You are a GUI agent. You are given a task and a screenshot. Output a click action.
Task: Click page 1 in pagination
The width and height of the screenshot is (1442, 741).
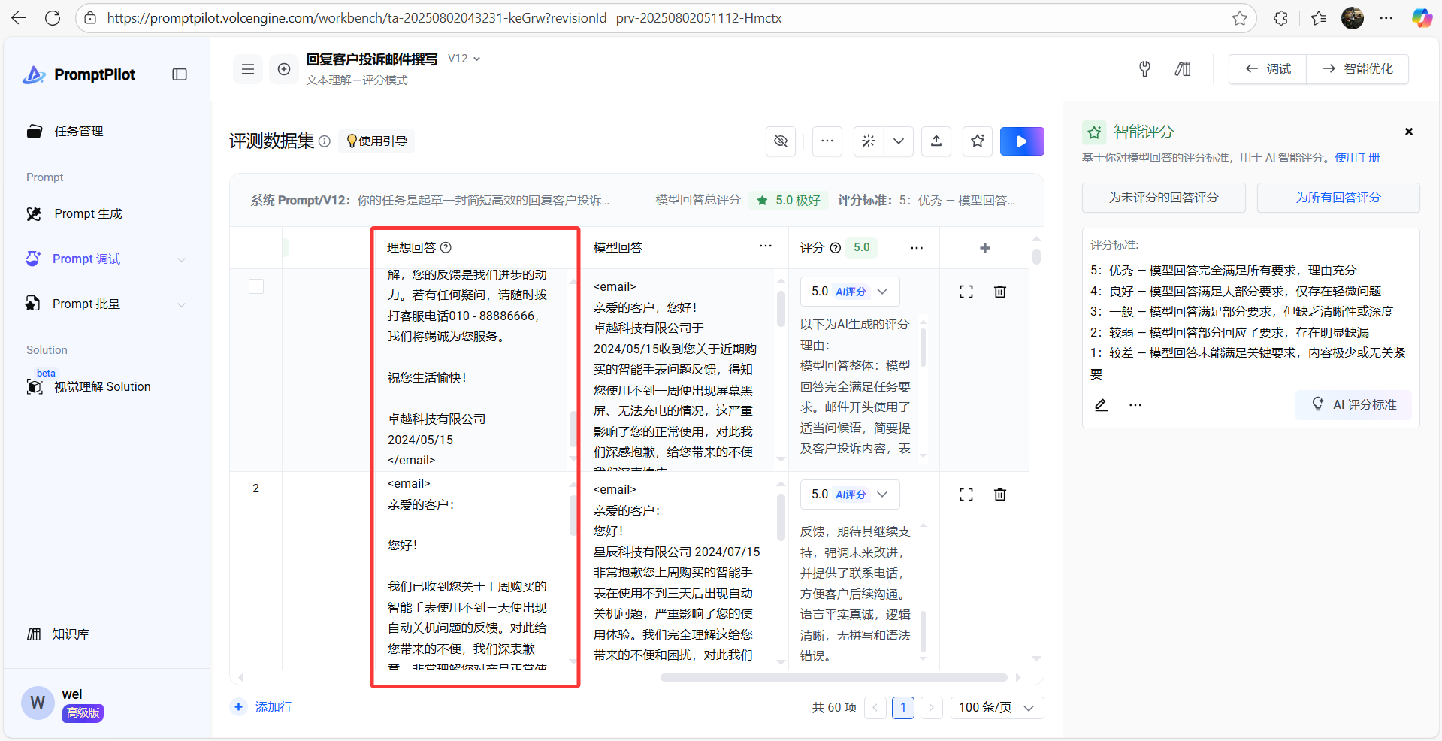[902, 708]
